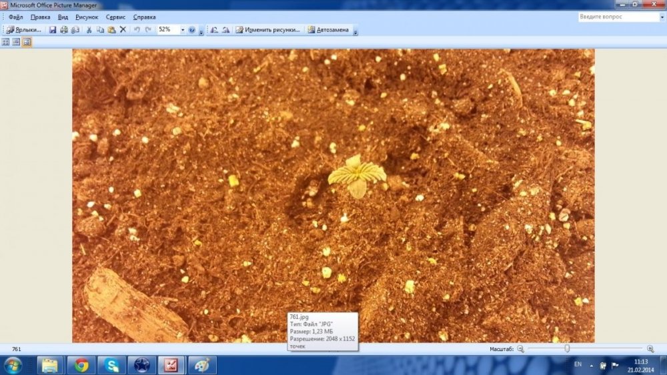667x375 pixels.
Task: Expand the standard toolbar options arrow
Action: tap(201, 31)
